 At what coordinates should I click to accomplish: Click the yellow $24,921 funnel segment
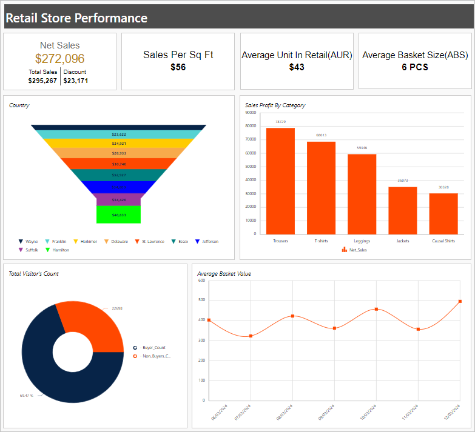coord(118,144)
